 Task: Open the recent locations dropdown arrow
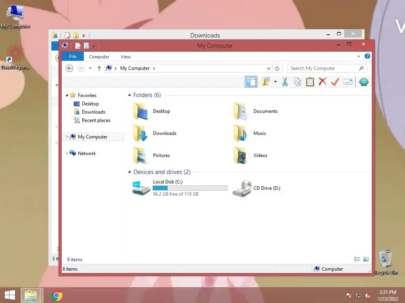[x=91, y=68]
